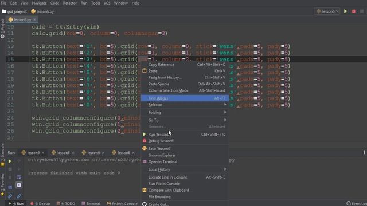Click the Run panel down arrow icon
The image size is (367, 206).
point(19,169)
